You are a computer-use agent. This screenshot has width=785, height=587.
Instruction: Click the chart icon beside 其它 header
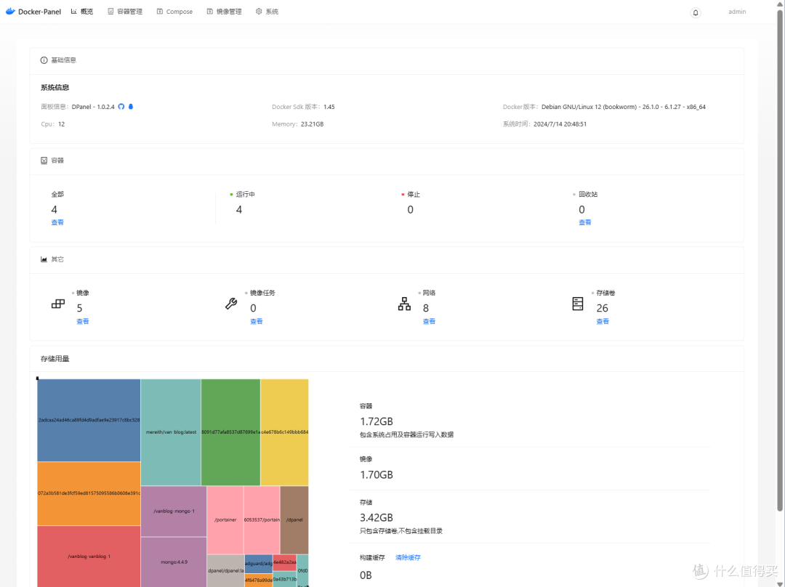tap(43, 259)
